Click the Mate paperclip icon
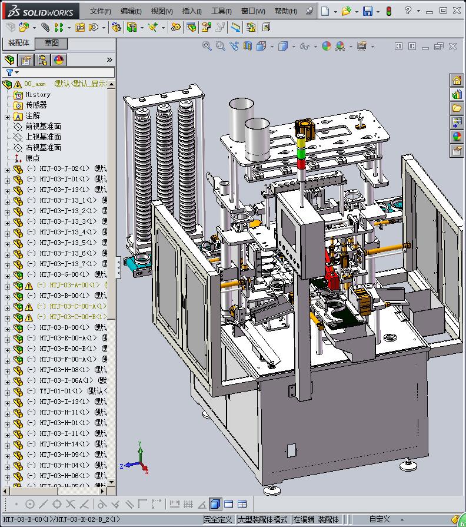The width and height of the screenshot is (466, 527). [45, 27]
